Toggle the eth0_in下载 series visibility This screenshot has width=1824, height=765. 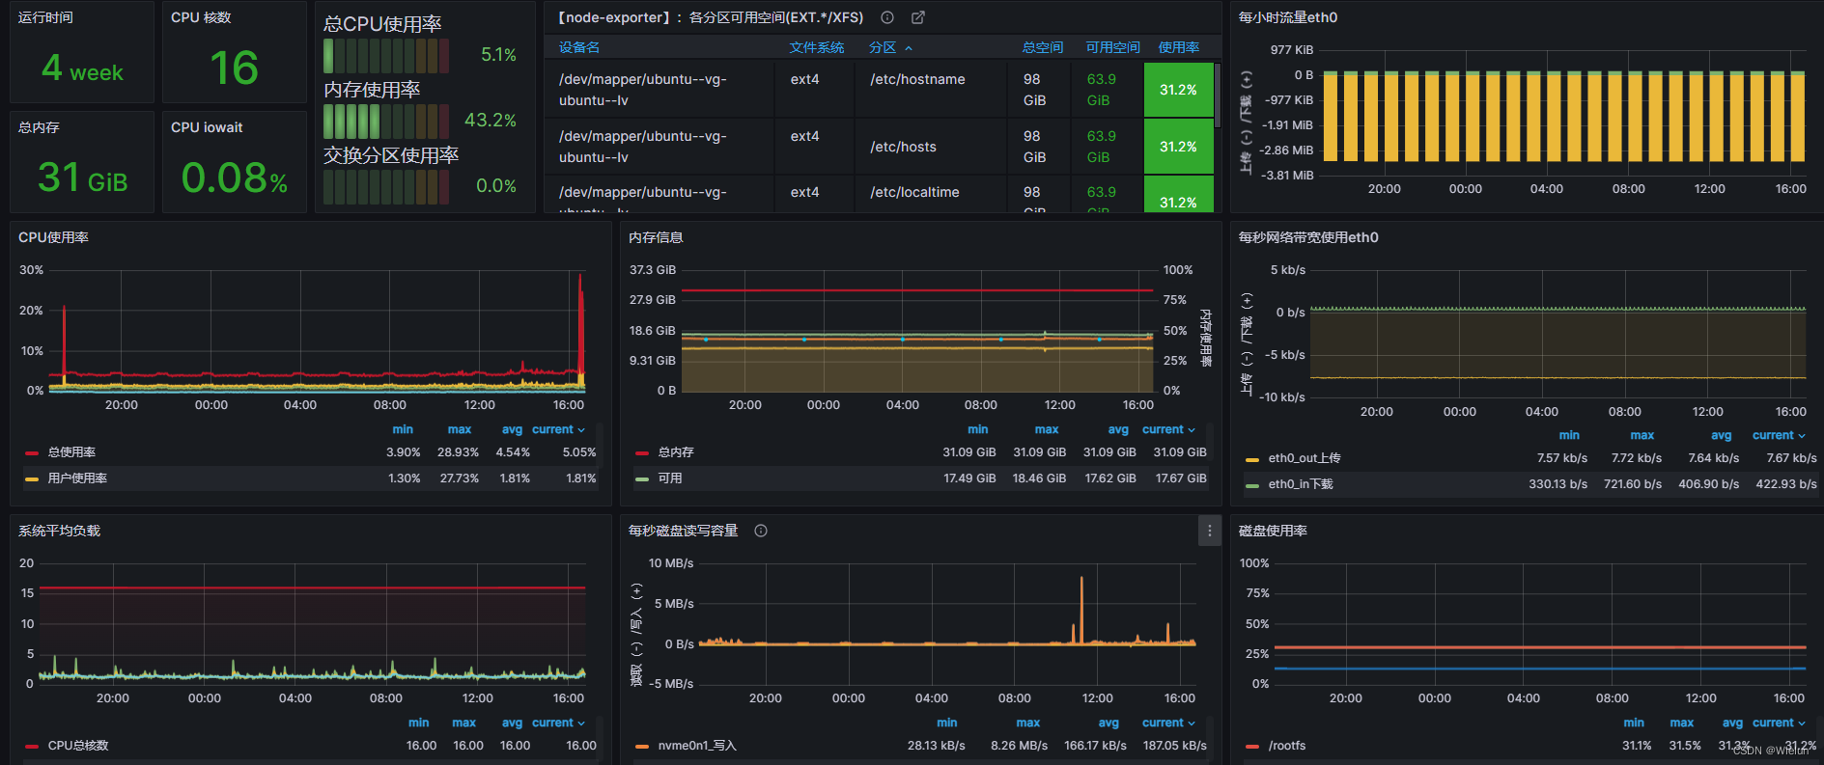[x=1301, y=484]
